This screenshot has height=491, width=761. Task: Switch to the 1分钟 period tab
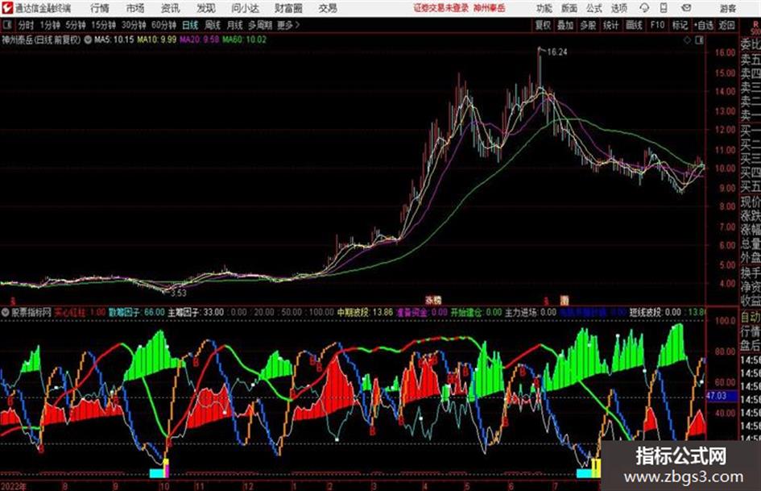point(49,25)
